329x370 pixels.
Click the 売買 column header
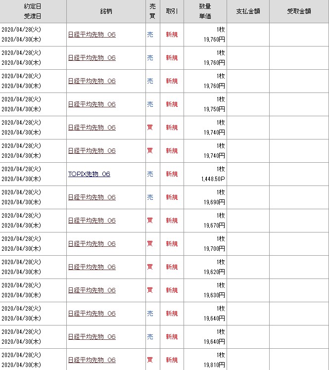click(x=152, y=11)
